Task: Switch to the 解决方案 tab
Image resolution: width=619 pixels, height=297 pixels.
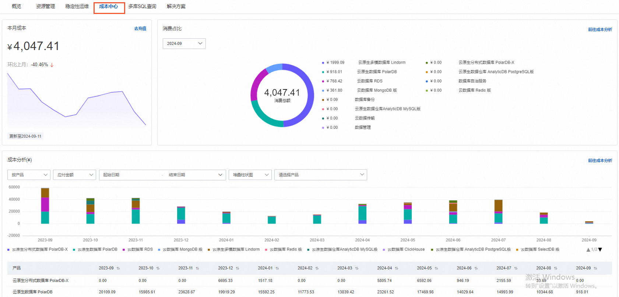Action: coord(176,6)
